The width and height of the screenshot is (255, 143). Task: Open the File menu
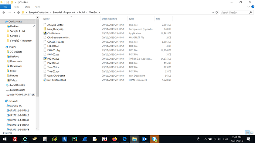6,7
